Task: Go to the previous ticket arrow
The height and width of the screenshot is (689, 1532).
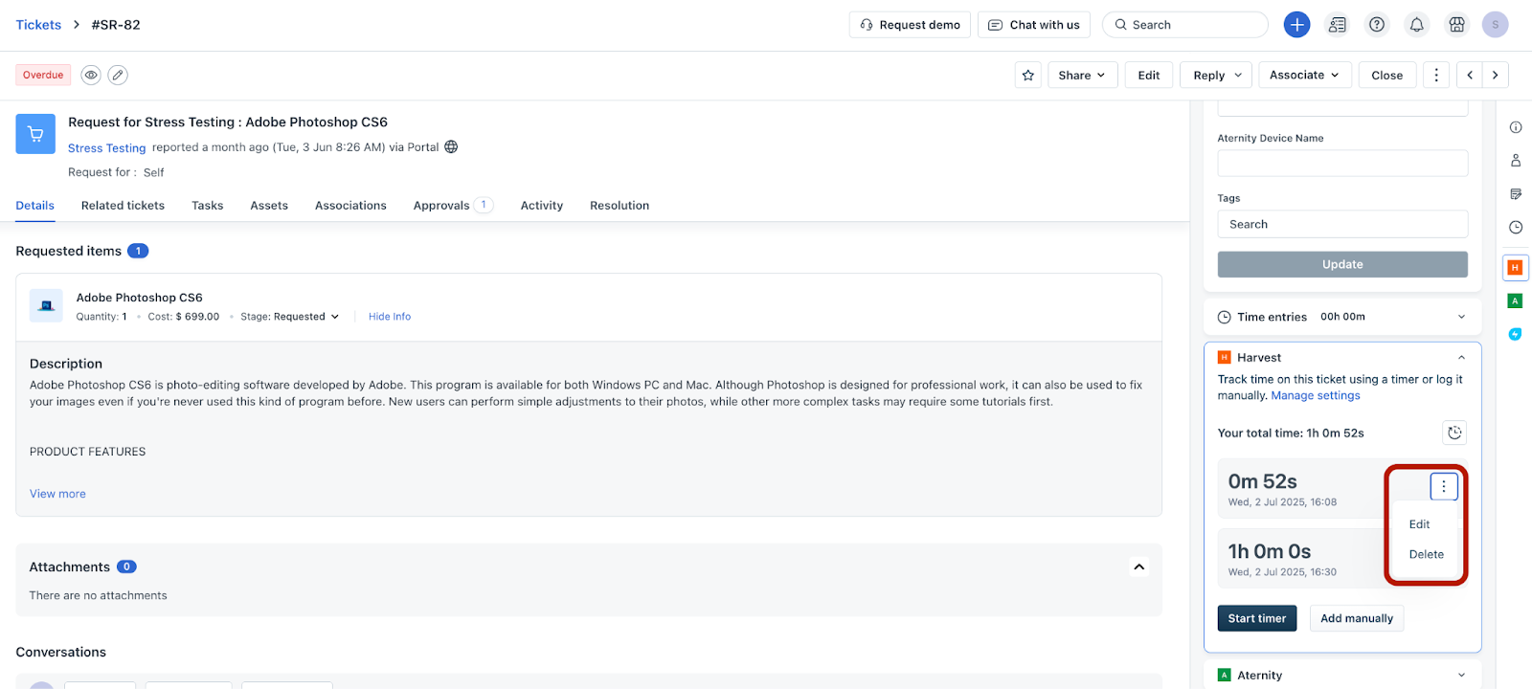Action: 1470,75
